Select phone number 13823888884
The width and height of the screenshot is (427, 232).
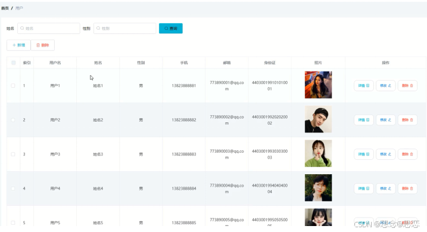pos(184,188)
